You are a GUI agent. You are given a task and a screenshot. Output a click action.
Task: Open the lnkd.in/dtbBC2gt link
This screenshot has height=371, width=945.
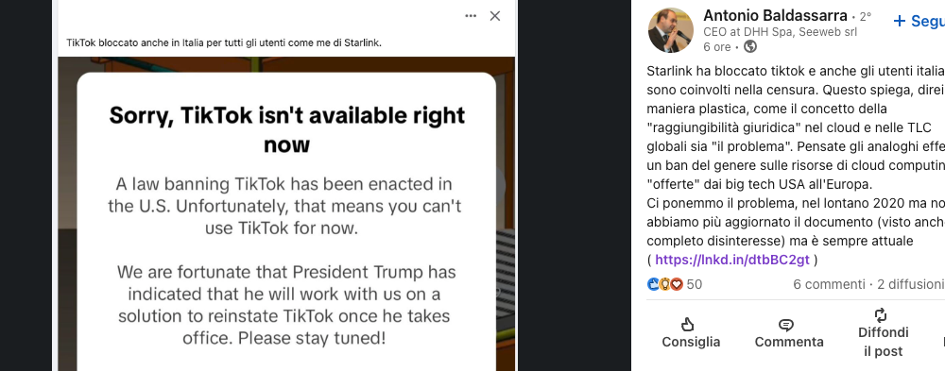tap(732, 260)
